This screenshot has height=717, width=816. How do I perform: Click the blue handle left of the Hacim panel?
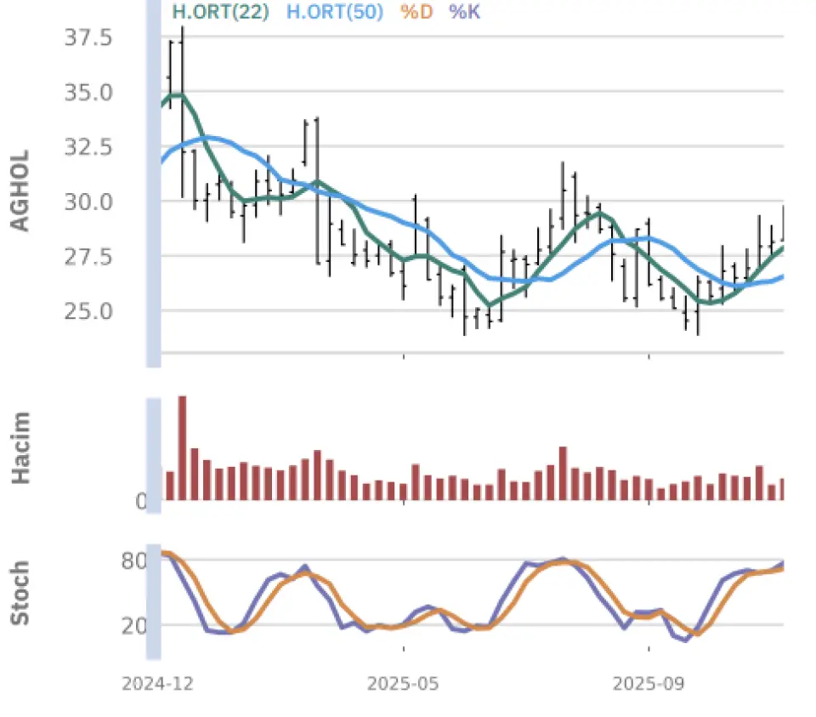153,455
